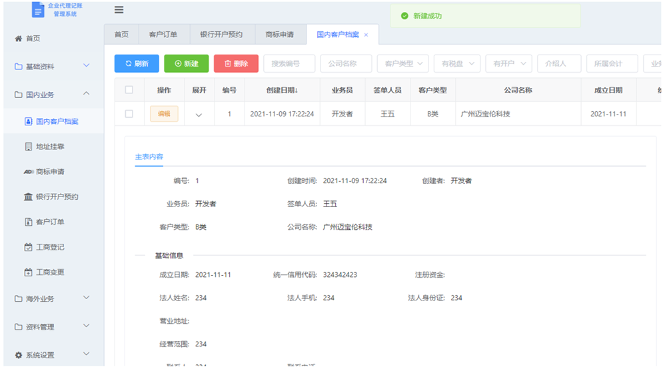Switch to the 商标申请 tab

click(280, 35)
